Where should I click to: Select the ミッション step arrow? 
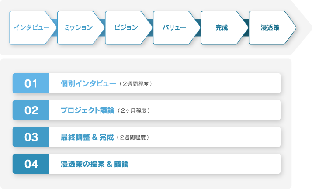(79, 27)
